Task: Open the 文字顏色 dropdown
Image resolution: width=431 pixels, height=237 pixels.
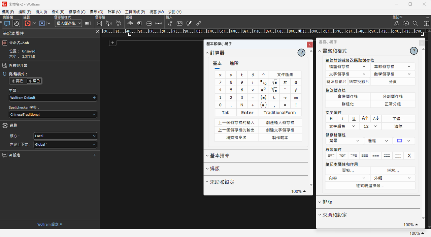Action: pos(342,126)
